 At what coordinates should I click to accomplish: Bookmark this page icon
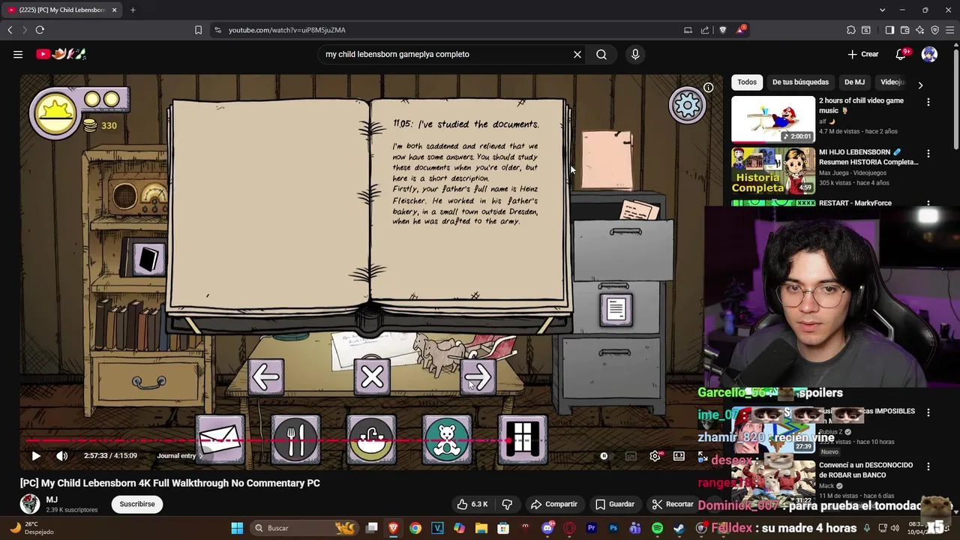coord(198,30)
